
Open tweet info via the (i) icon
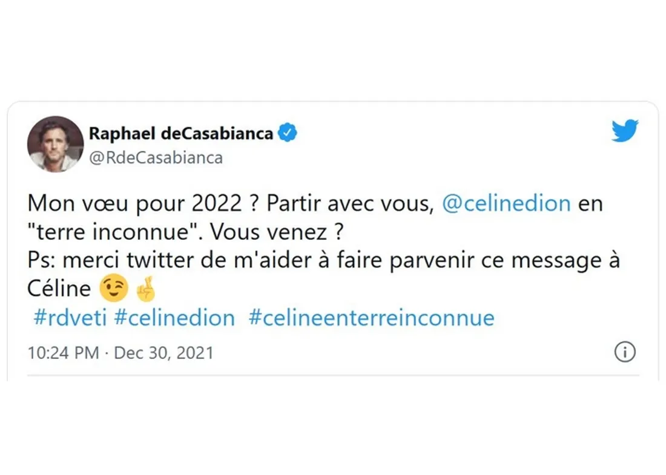(x=625, y=352)
